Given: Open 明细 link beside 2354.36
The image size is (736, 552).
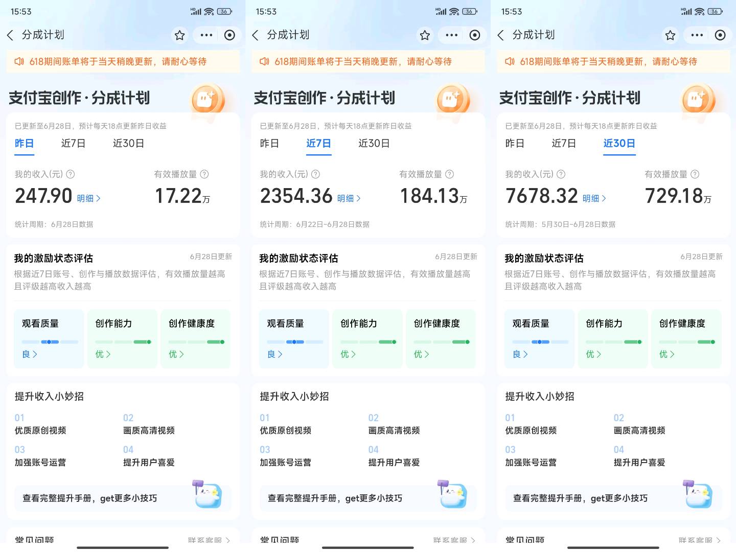Looking at the screenshot, I should coord(350,198).
